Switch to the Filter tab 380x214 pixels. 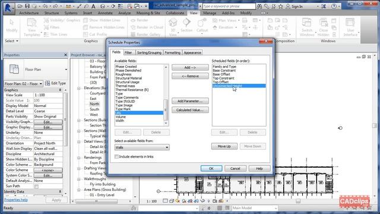pyautogui.click(x=128, y=53)
